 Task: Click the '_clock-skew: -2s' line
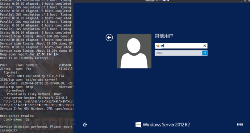pyautogui.click(x=14, y=120)
